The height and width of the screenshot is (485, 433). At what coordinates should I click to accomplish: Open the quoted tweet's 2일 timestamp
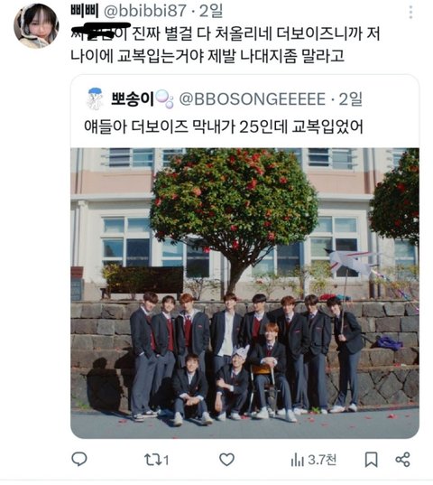pyautogui.click(x=350, y=99)
